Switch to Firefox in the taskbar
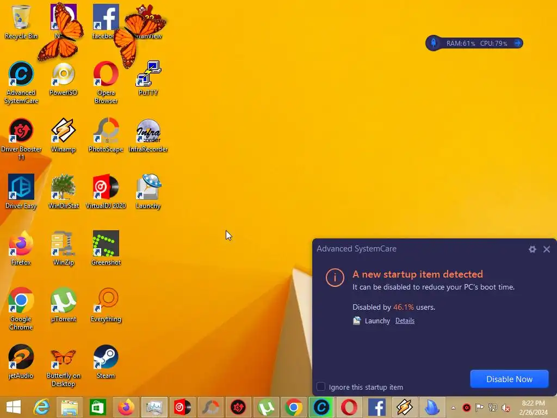 click(126, 407)
